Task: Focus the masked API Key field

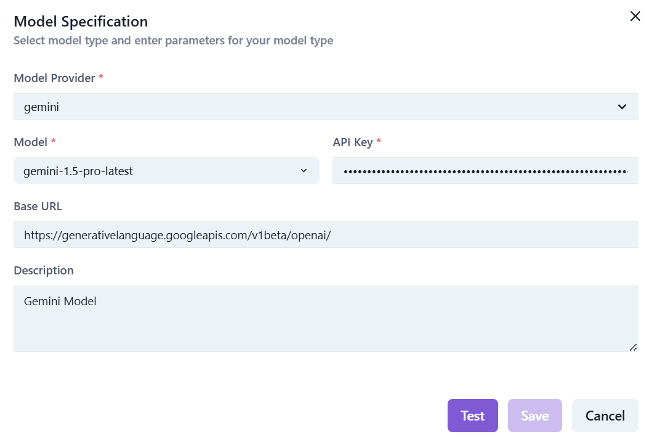Action: click(x=485, y=171)
